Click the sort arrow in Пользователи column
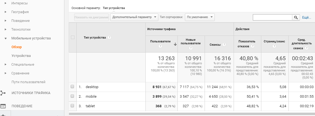 [175, 44]
